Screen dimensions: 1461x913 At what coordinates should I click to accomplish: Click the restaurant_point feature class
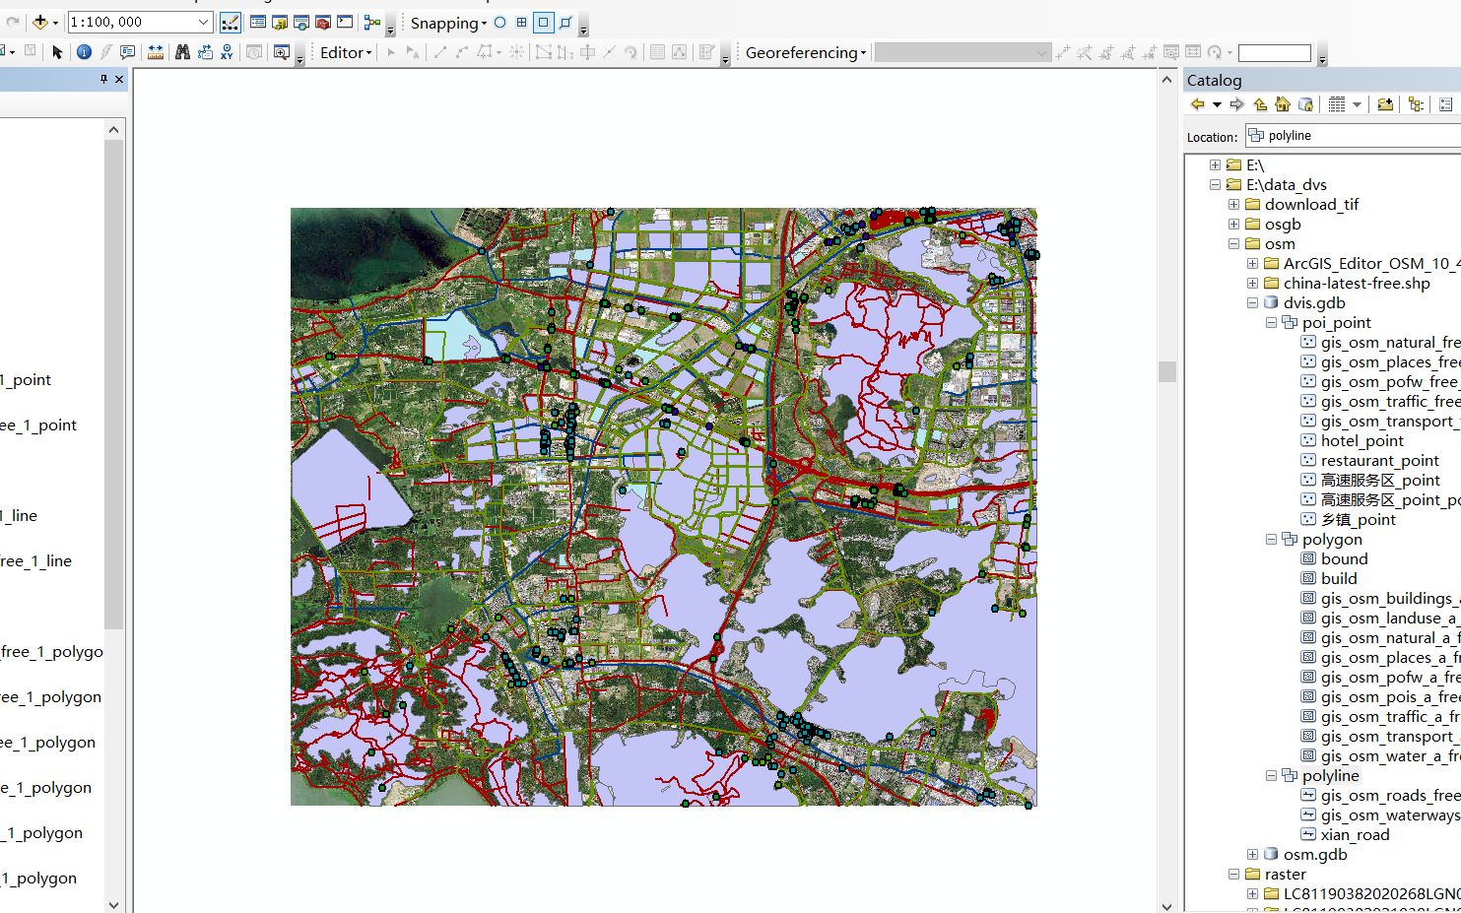(1379, 461)
